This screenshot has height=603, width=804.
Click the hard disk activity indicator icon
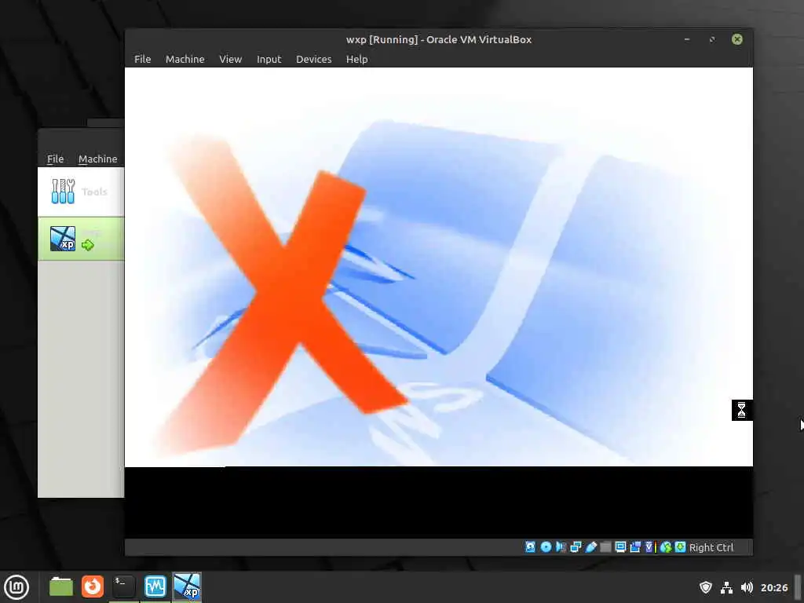530,547
